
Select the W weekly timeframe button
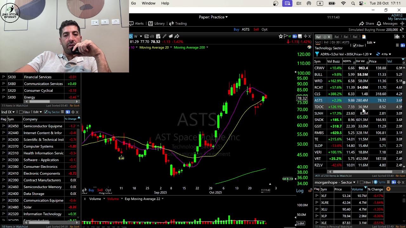136,36
